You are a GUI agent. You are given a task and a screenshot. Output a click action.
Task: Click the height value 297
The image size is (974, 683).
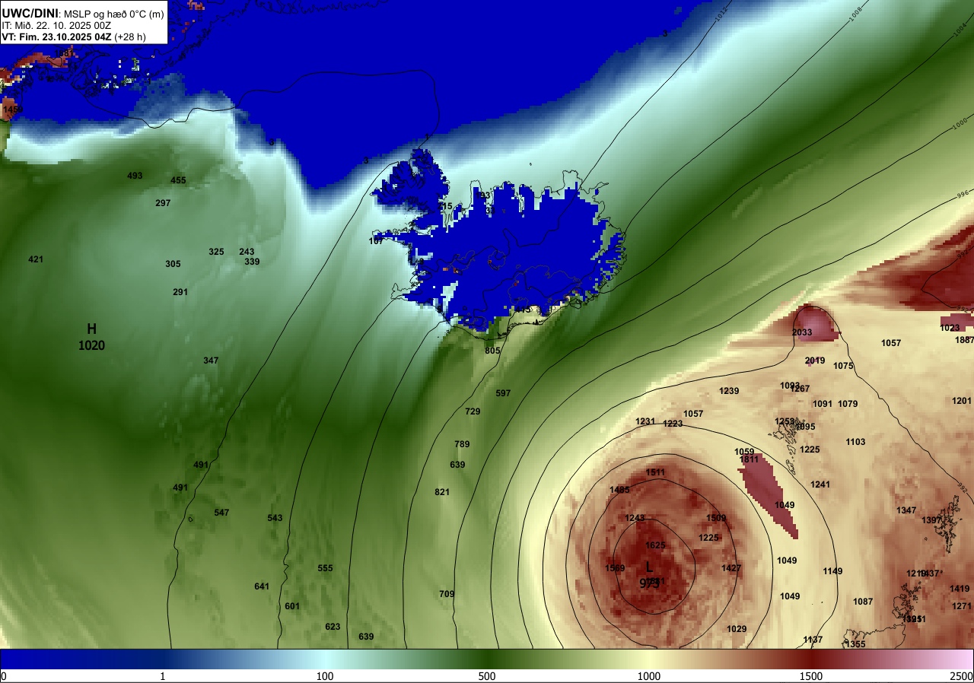pyautogui.click(x=163, y=203)
